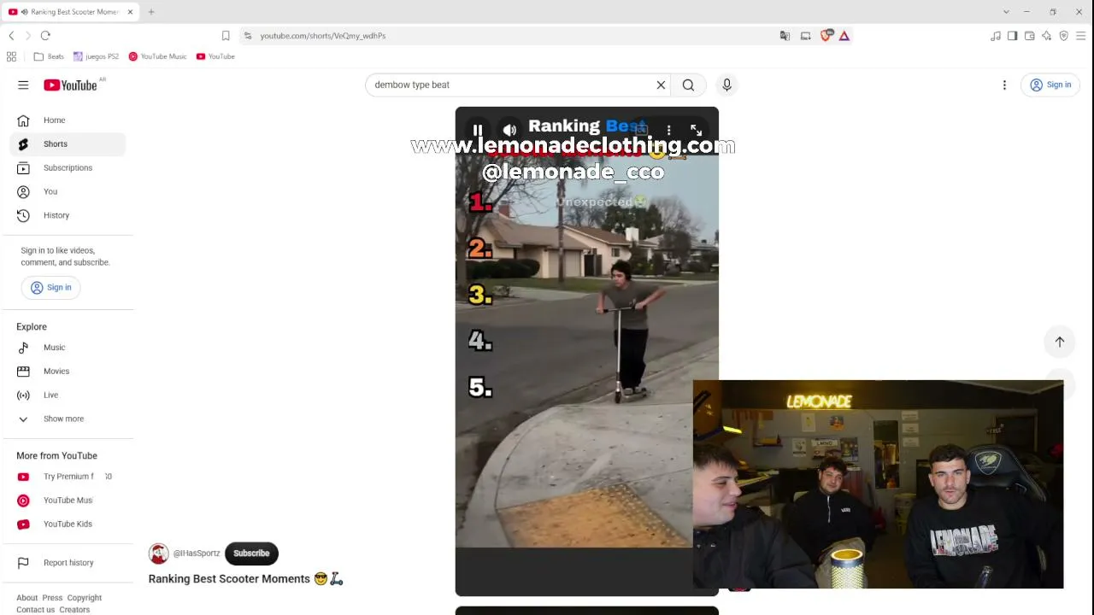Toggle the browser sidebar panel
Screen dimensions: 1094x615
pos(1013,36)
